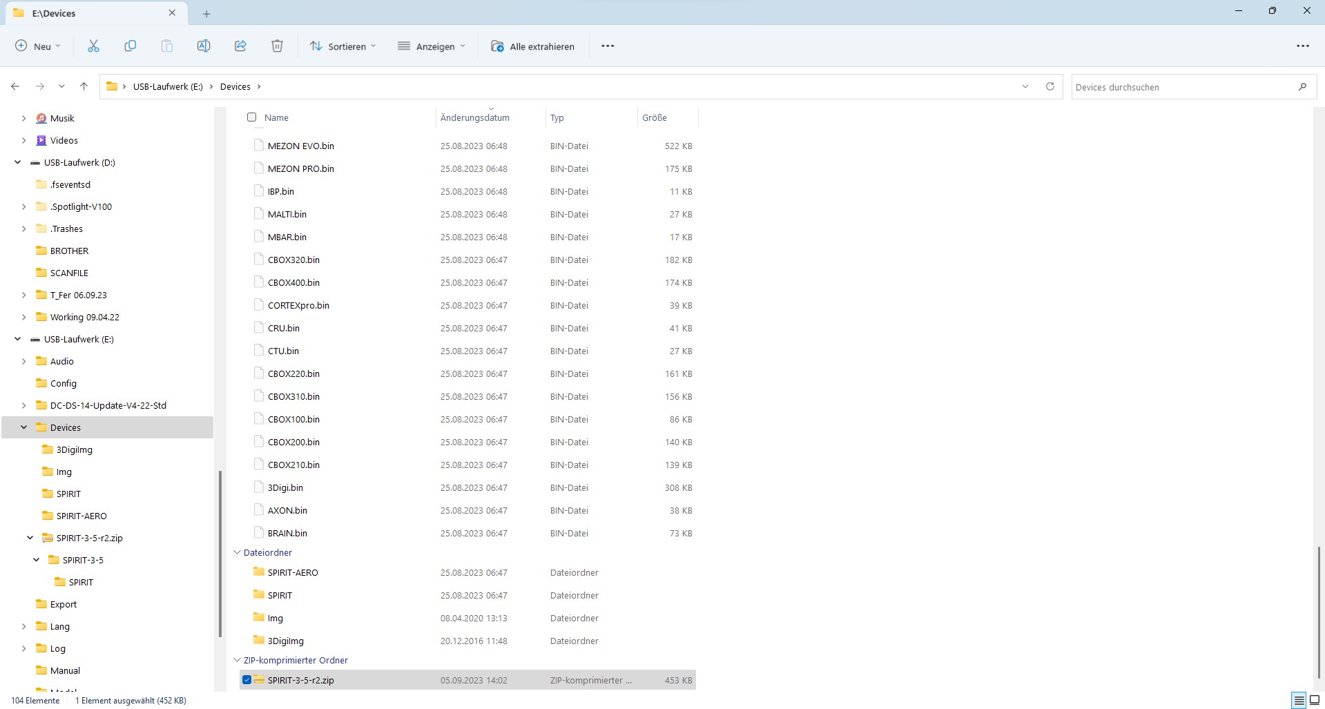Open a new tab with plus button
The width and height of the screenshot is (1325, 709).
[206, 13]
